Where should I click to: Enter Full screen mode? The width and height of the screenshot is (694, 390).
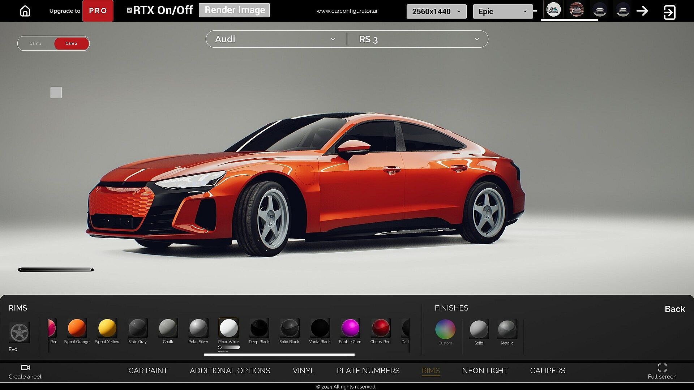[662, 368]
